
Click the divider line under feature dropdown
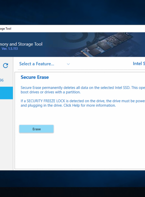81,70
